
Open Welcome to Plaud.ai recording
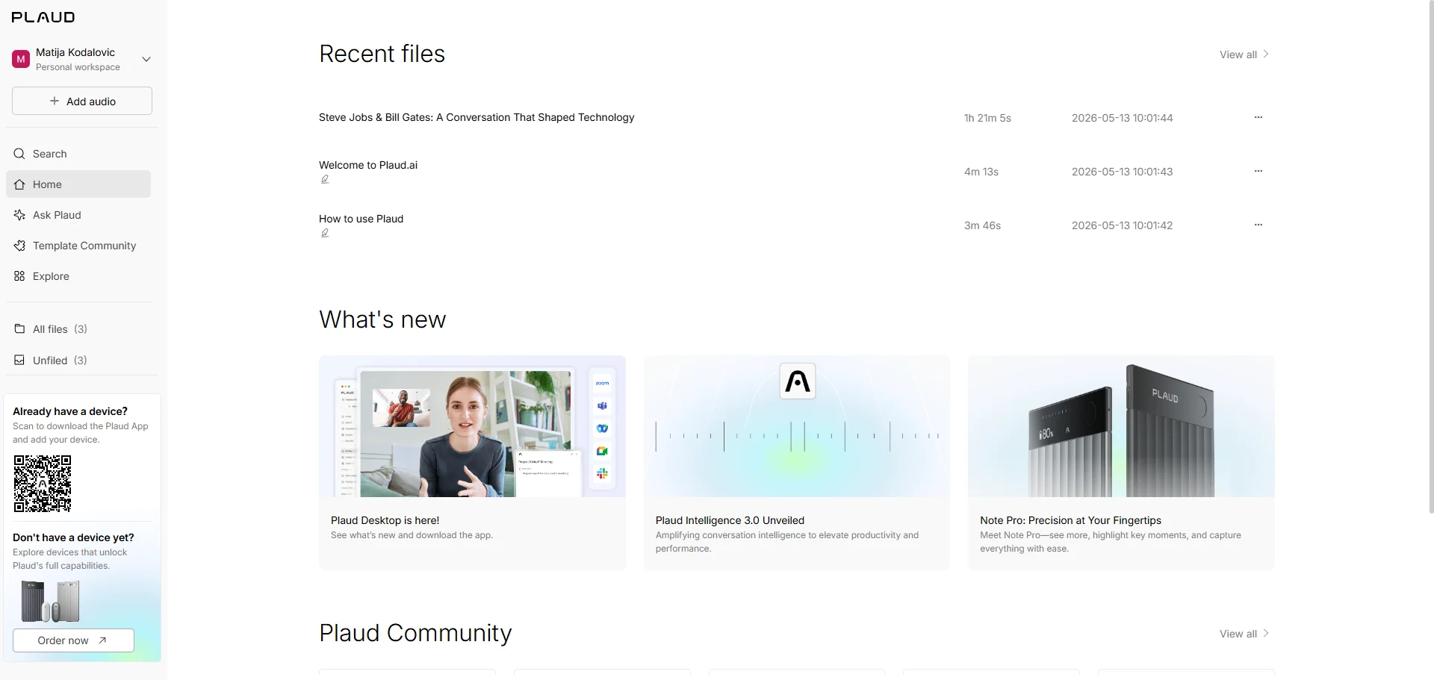click(x=368, y=165)
